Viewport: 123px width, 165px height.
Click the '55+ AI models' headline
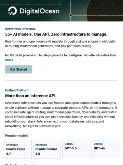pos(56,34)
